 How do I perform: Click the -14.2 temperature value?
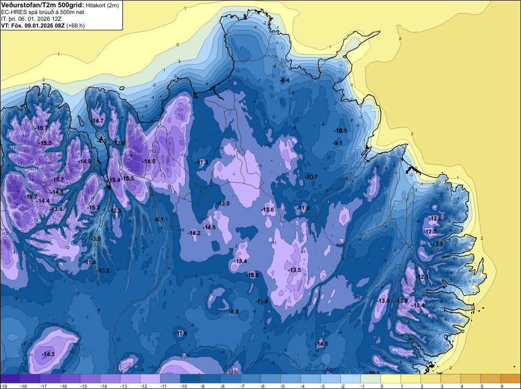194,233
